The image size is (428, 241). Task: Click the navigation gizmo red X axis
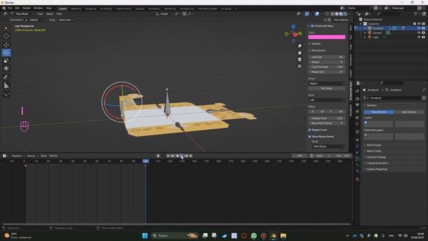click(296, 35)
